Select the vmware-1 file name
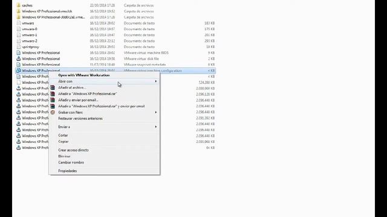Screen dimensions: 387x217 tap(30, 35)
